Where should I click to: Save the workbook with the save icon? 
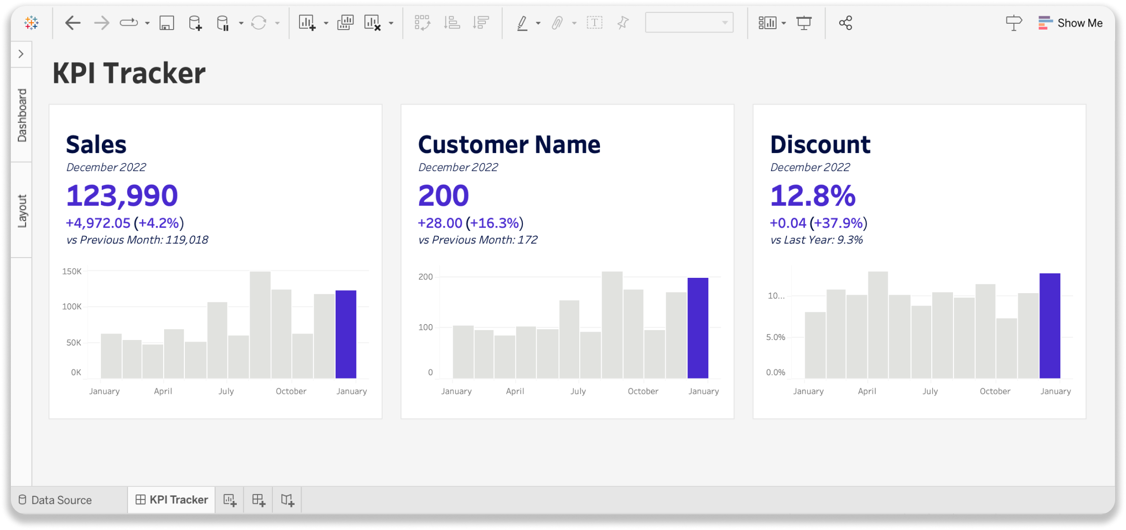[167, 23]
